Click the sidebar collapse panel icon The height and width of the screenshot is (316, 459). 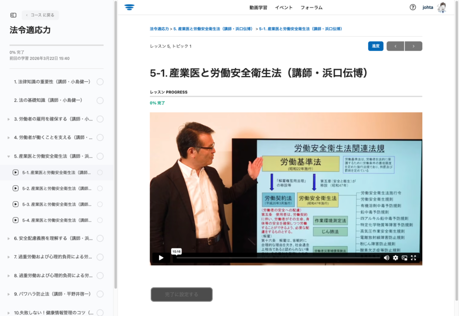tap(13, 15)
